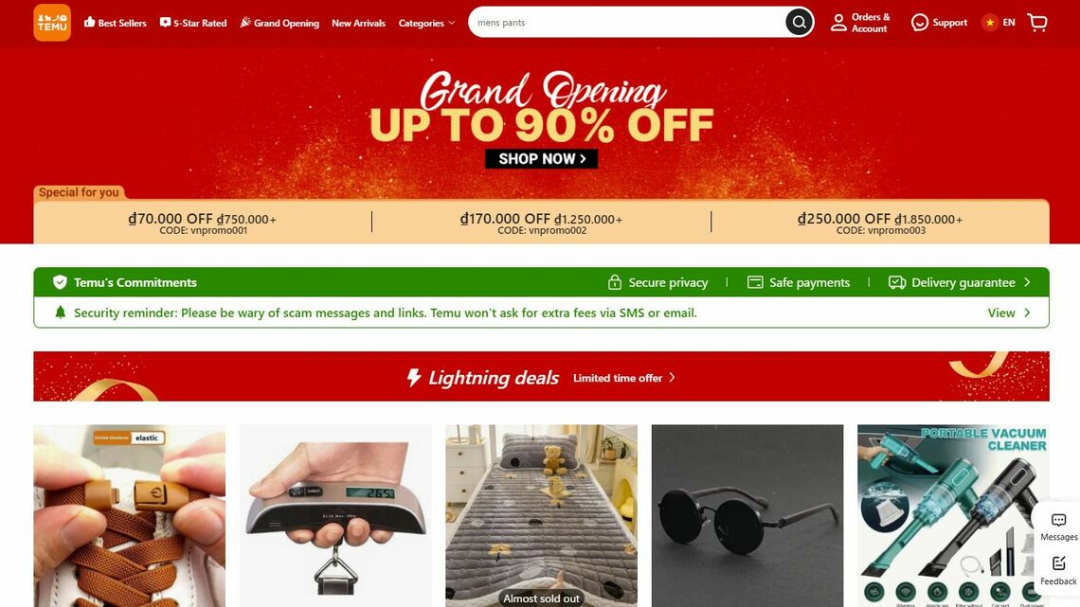Open View link on security reminder
This screenshot has width=1080, height=607.
tap(1008, 312)
